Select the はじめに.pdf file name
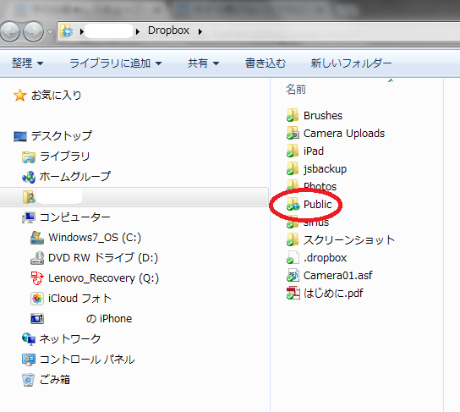The width and height of the screenshot is (460, 412). pos(333,294)
